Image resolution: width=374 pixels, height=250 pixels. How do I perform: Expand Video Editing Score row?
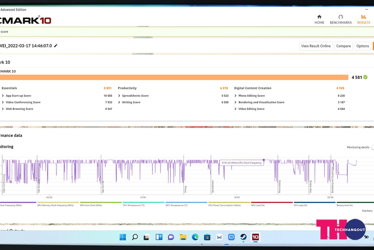coord(236,109)
